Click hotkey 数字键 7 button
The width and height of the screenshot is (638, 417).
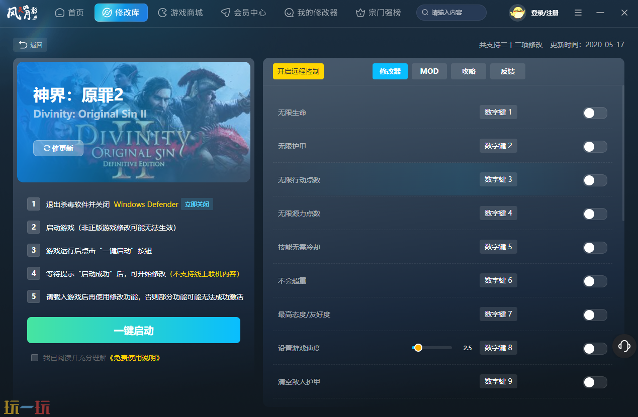pos(498,314)
